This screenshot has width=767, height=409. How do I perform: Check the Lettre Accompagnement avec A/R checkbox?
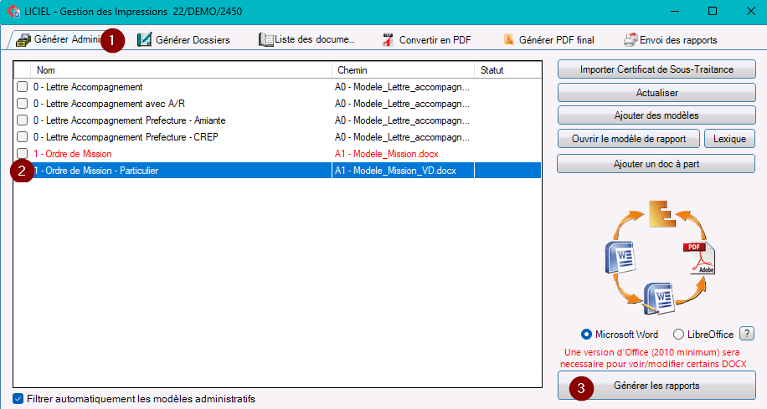(22, 104)
